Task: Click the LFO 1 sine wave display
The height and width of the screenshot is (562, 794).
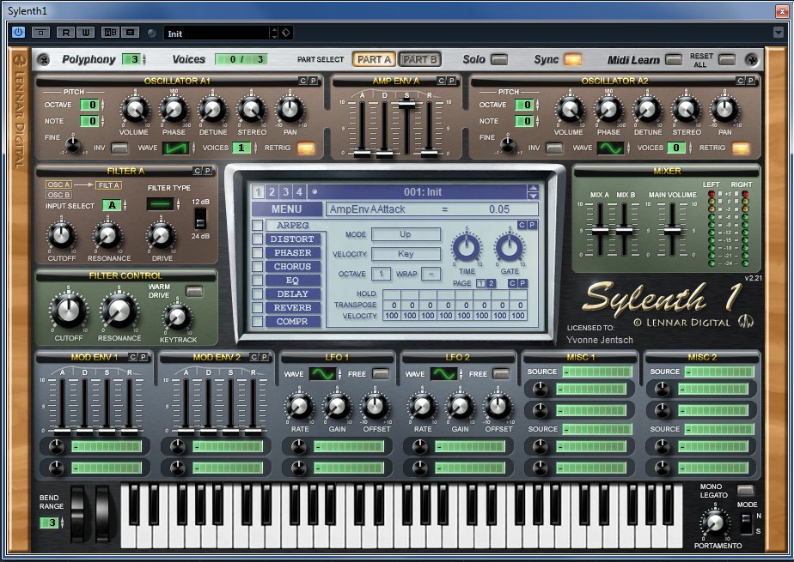Action: pyautogui.click(x=323, y=374)
